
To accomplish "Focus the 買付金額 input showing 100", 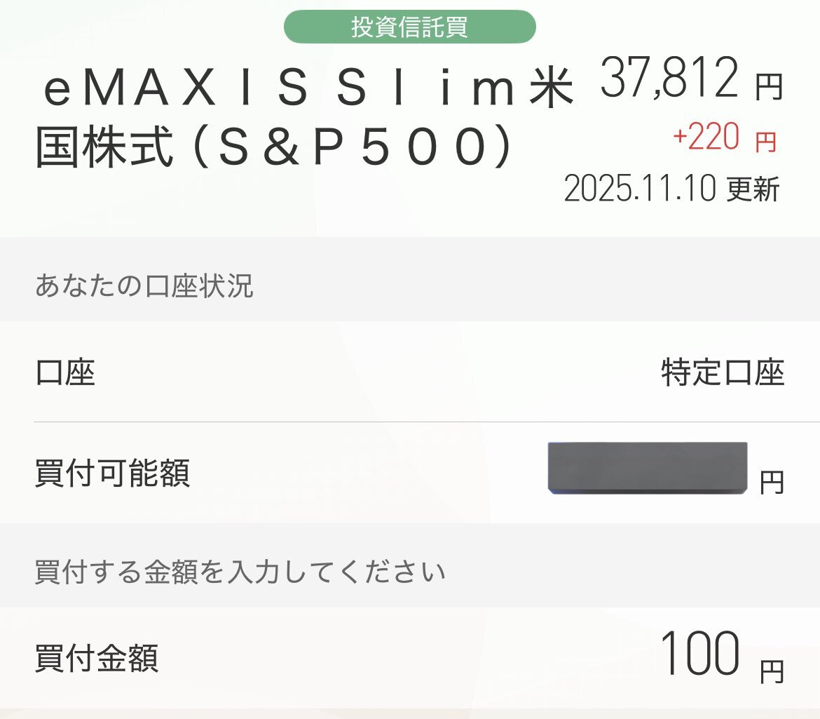I will pyautogui.click(x=699, y=654).
